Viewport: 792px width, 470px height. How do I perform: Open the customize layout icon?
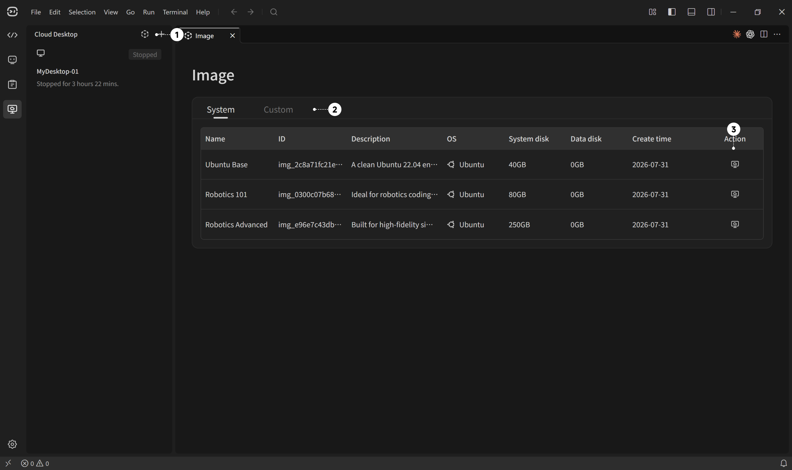point(652,12)
